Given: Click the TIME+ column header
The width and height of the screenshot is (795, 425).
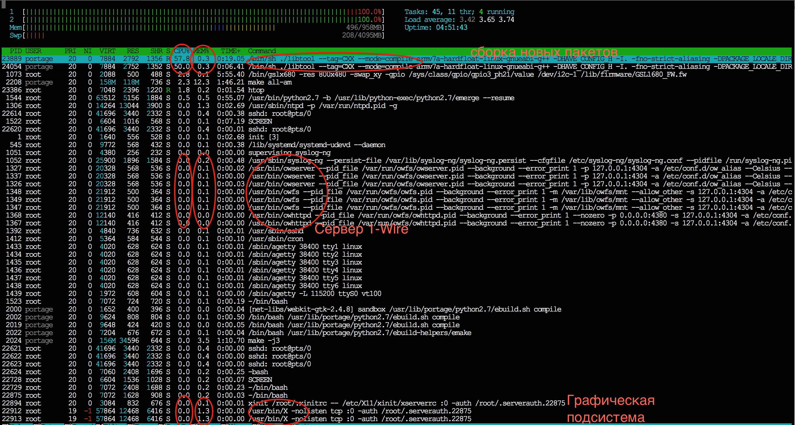Looking at the screenshot, I should [x=230, y=51].
